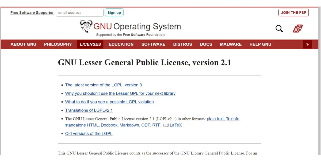Viewport: 321px width, 160px height.
Task: Open the possible LGPL violation link
Action: [x=109, y=102]
